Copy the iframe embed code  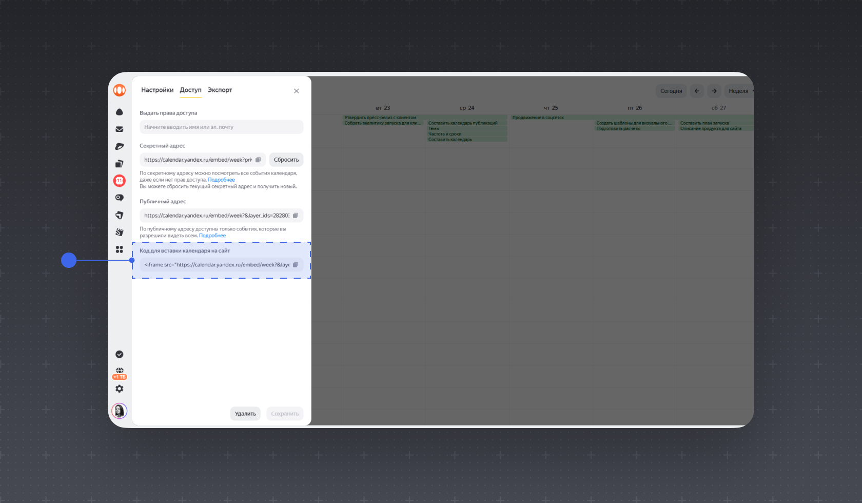pos(296,265)
